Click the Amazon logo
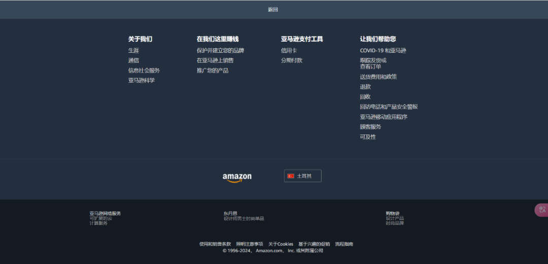This screenshot has width=548, height=264. click(x=237, y=178)
